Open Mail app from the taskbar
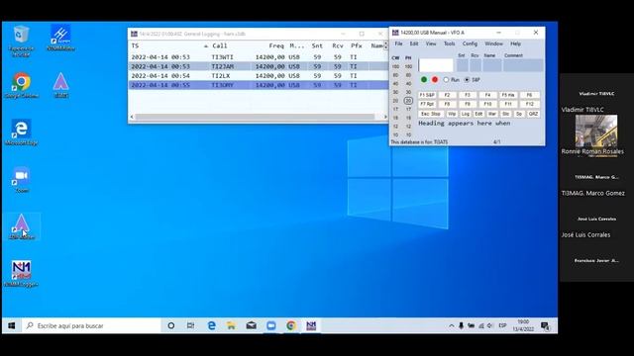 click(251, 325)
